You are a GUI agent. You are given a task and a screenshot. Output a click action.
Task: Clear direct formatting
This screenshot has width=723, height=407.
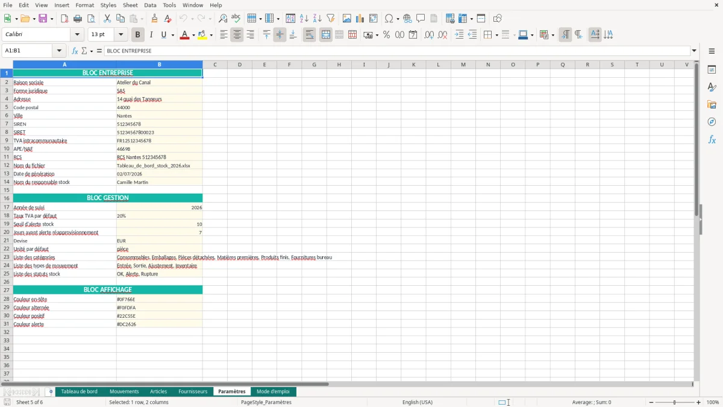tap(167, 19)
